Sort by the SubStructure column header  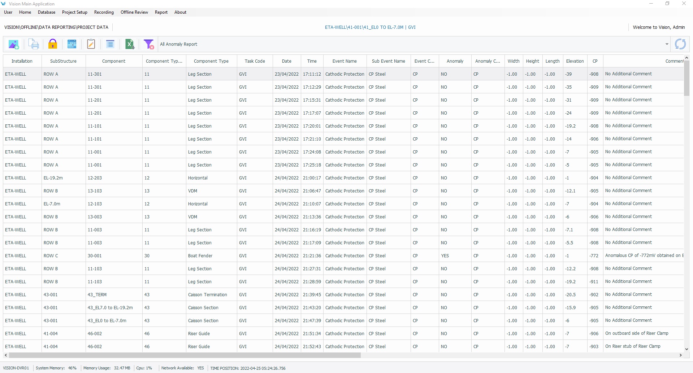63,61
